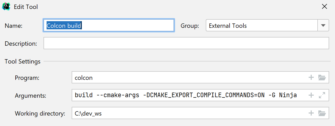The image size is (335, 126).
Task: Click the External Tools group combo box
Action: click(x=262, y=26)
